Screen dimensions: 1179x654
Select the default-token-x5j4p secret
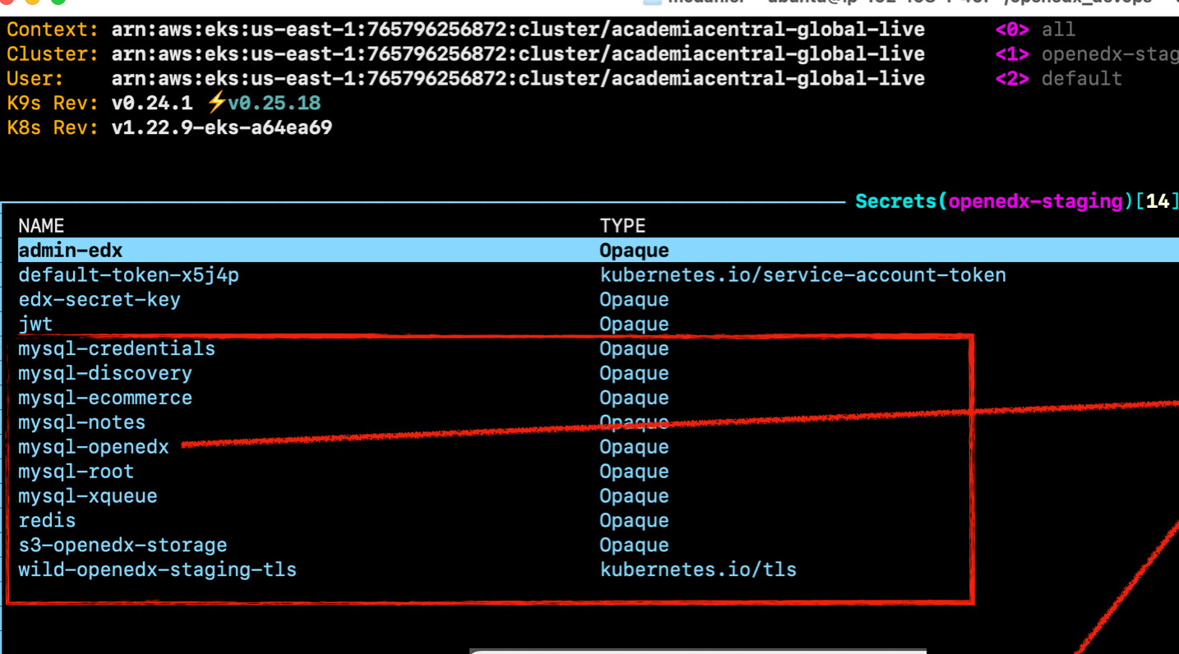[128, 274]
